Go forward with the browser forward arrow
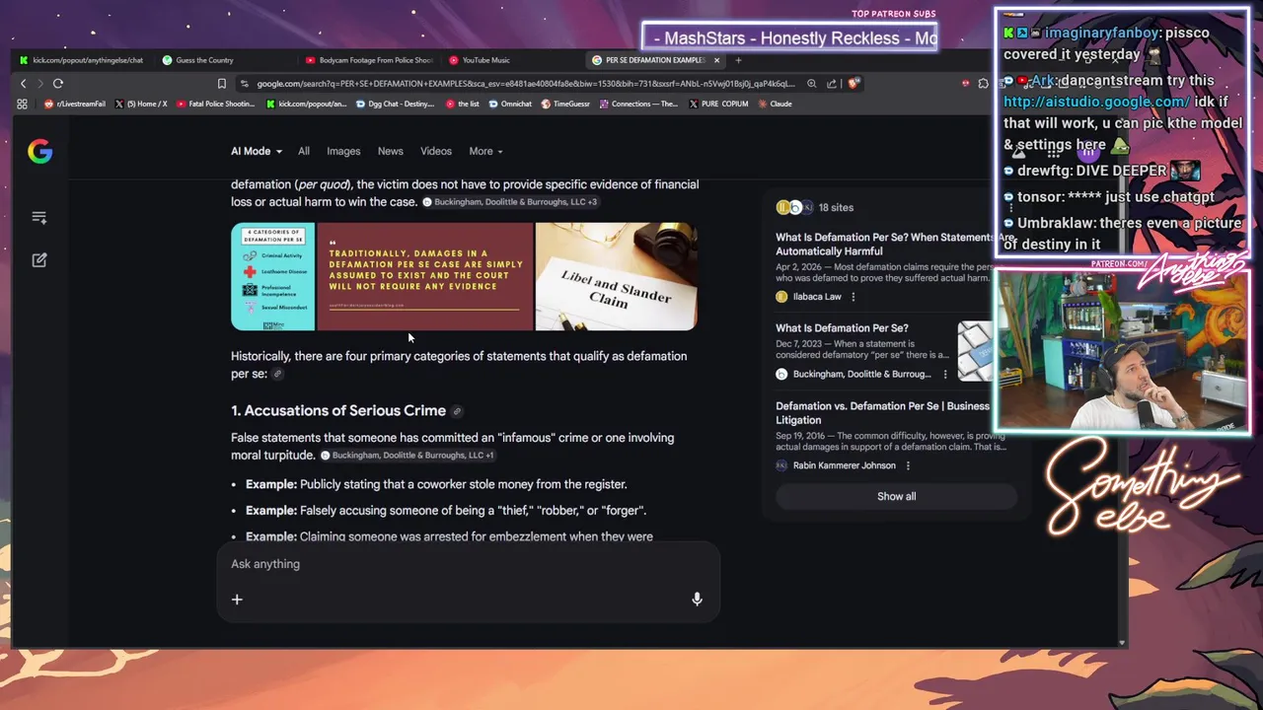This screenshot has width=1263, height=710. (40, 84)
